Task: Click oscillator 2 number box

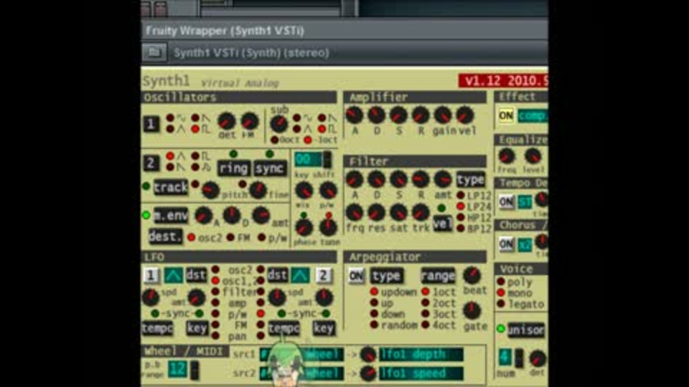Action: pos(151,163)
